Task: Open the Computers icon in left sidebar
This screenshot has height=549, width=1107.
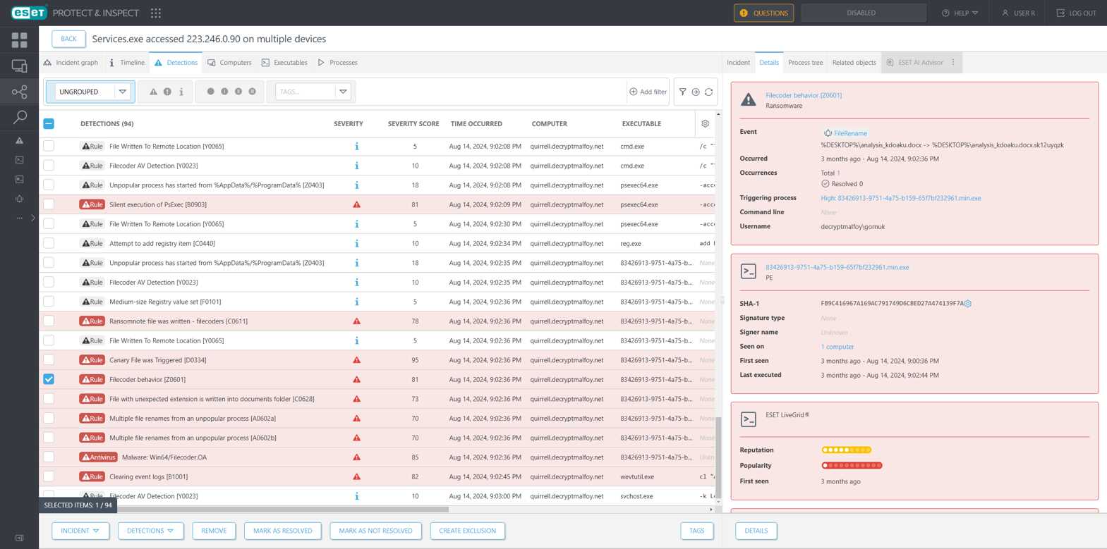Action: (x=19, y=66)
